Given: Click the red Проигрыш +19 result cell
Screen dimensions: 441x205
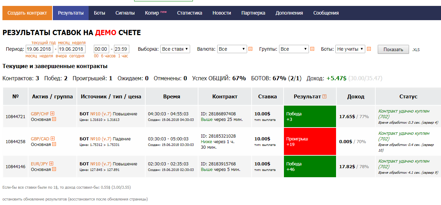Looking at the screenshot, I should (310, 141).
